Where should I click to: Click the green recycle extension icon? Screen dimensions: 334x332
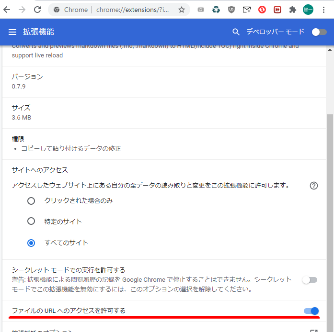coord(216,10)
